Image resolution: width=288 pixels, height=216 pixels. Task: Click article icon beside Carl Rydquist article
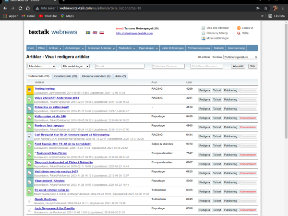point(30,136)
